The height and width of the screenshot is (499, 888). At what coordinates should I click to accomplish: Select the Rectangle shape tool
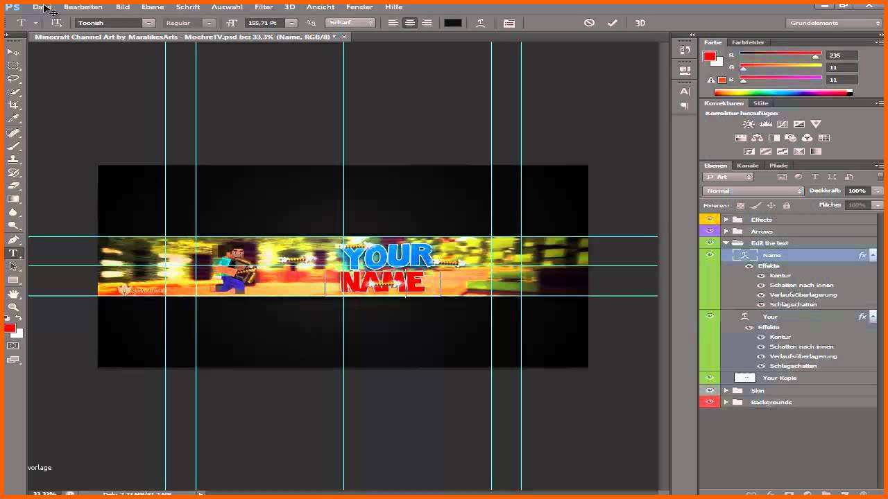(13, 280)
